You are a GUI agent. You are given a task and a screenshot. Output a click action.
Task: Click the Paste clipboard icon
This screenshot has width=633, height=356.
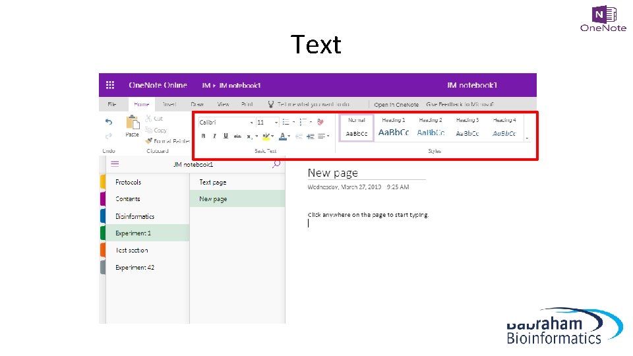coord(132,123)
